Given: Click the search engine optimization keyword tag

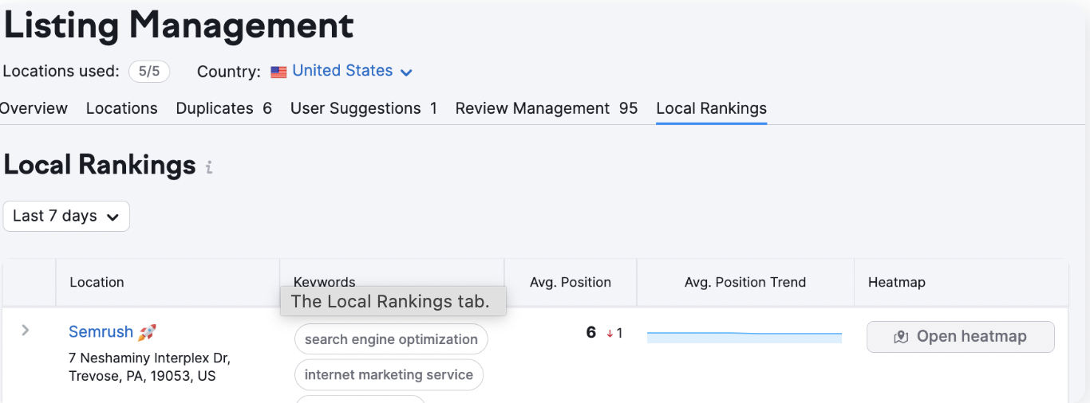Looking at the screenshot, I should [391, 339].
